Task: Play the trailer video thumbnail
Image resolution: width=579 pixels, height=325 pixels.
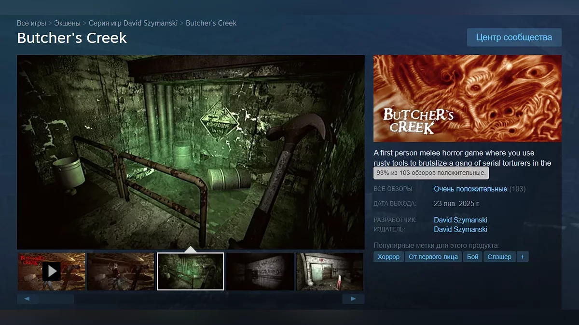Action: [x=51, y=272]
